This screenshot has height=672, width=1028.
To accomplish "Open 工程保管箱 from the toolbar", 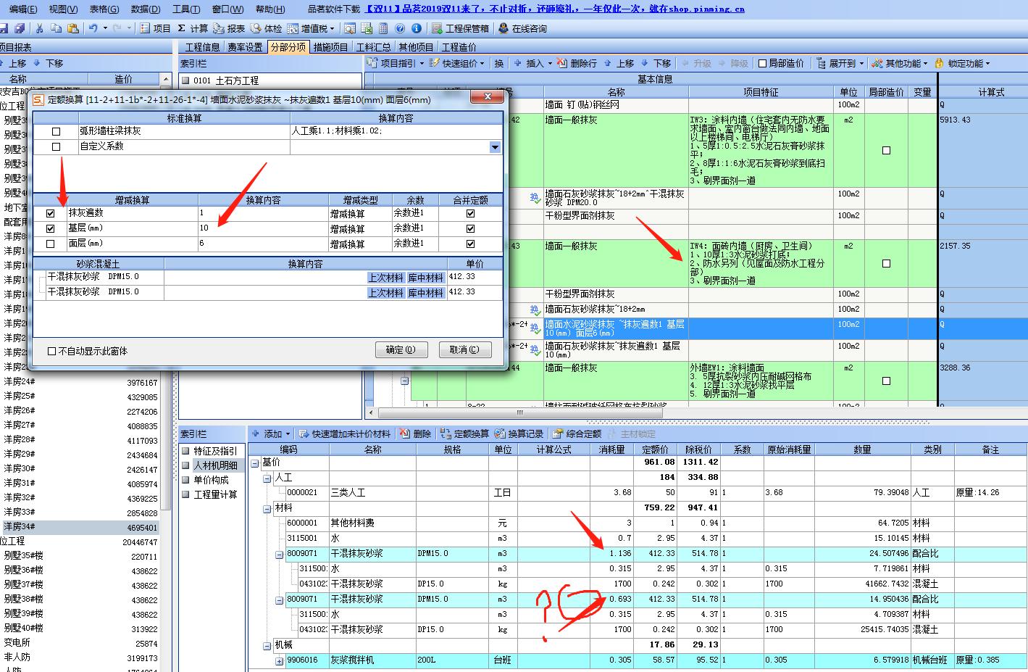I will pyautogui.click(x=460, y=28).
